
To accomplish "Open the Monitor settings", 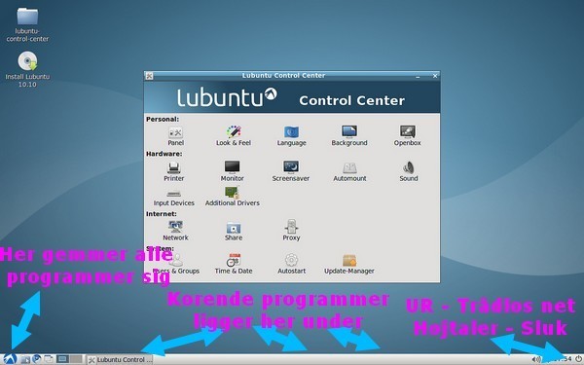I will (232, 171).
